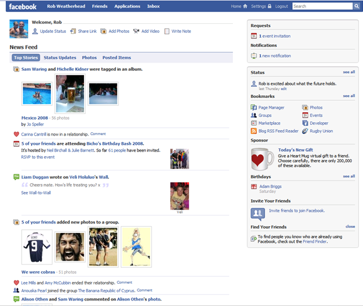Viewport: 363px width, 306px height.
Task: Open the Posted Items tab
Action: (x=117, y=58)
